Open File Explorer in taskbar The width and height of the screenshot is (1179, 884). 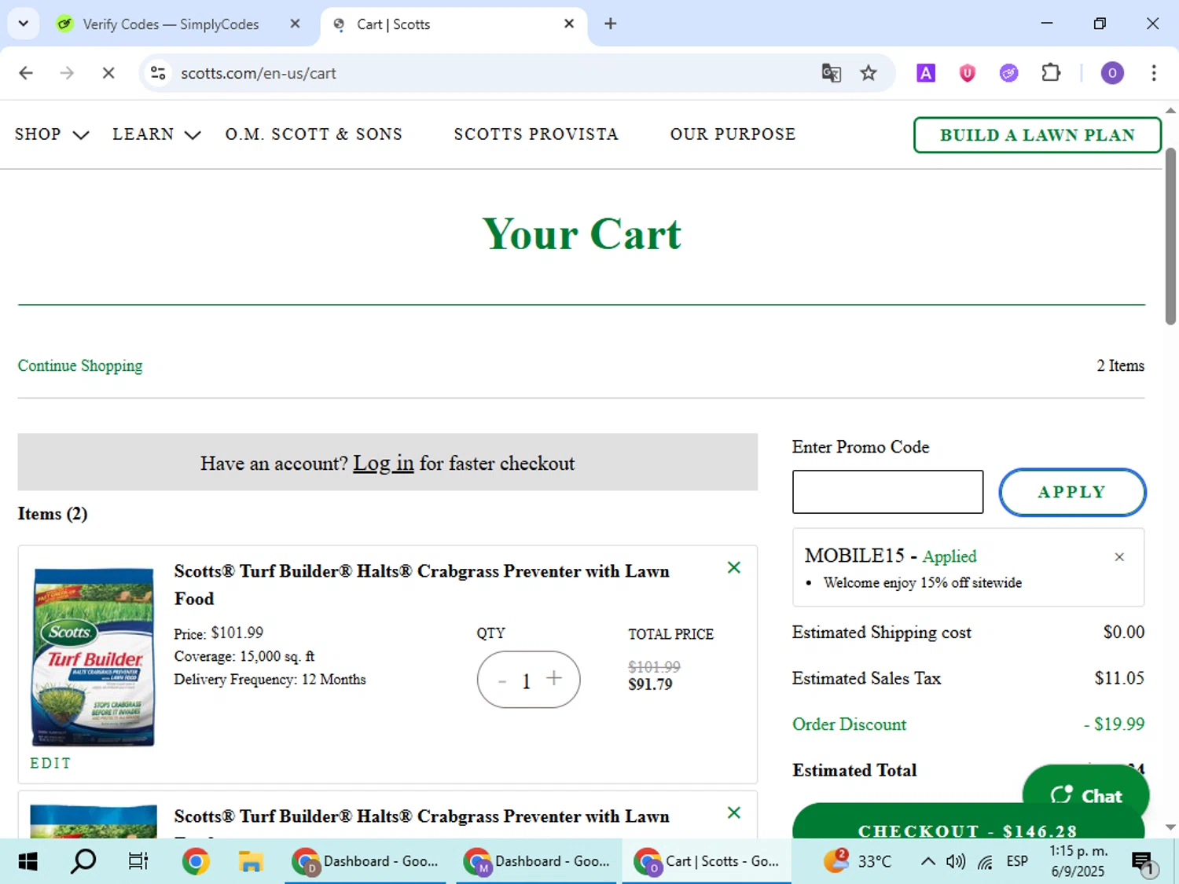(251, 861)
